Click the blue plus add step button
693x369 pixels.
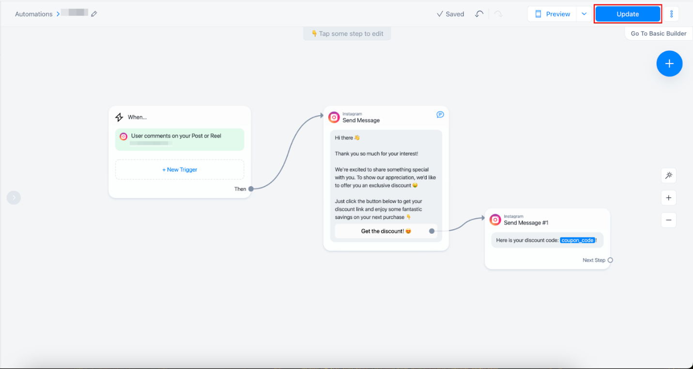669,63
